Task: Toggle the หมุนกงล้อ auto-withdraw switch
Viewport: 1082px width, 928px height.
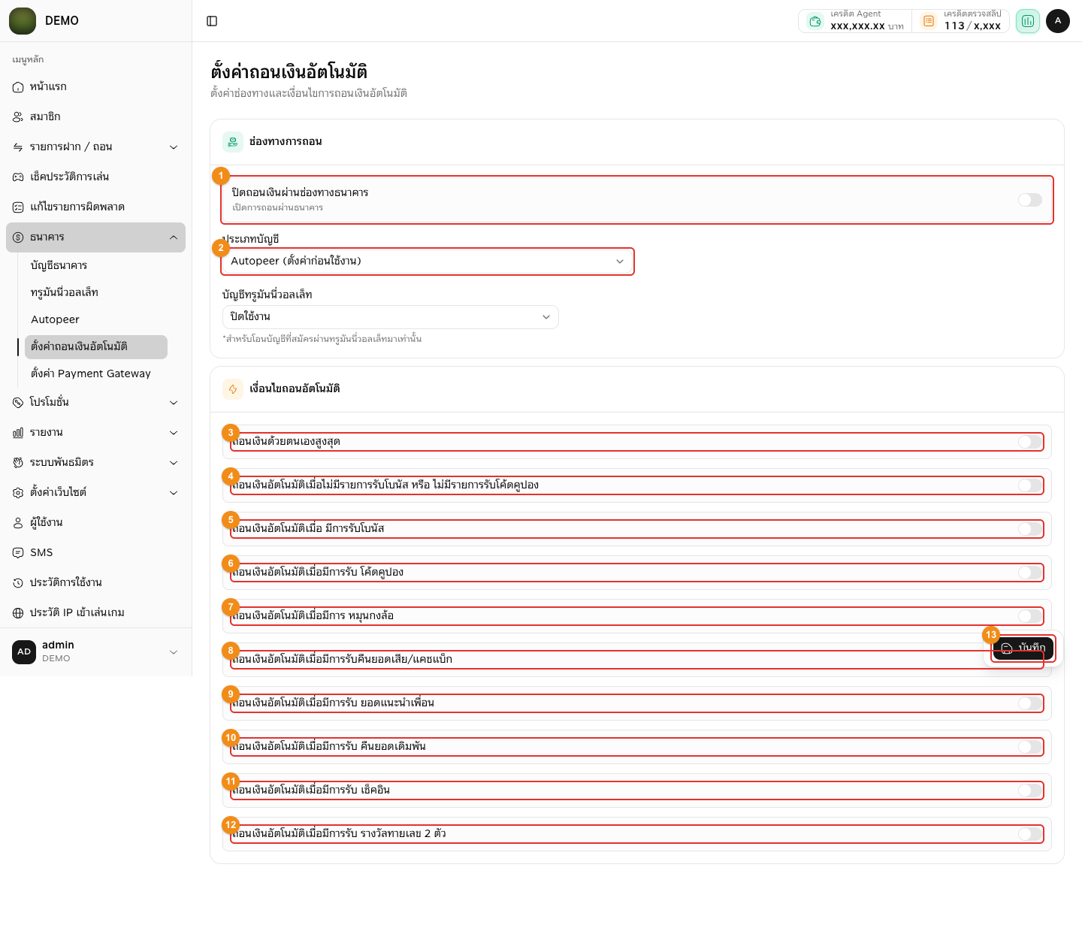Action: pos(1030,616)
